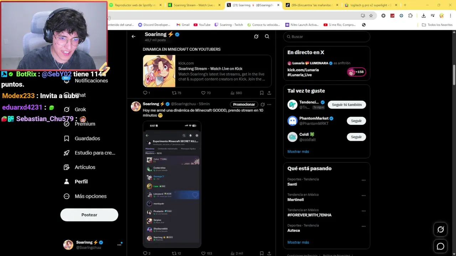Open options for Azteca trend
Image resolution: width=456 pixels, height=256 pixels.
pos(363,226)
